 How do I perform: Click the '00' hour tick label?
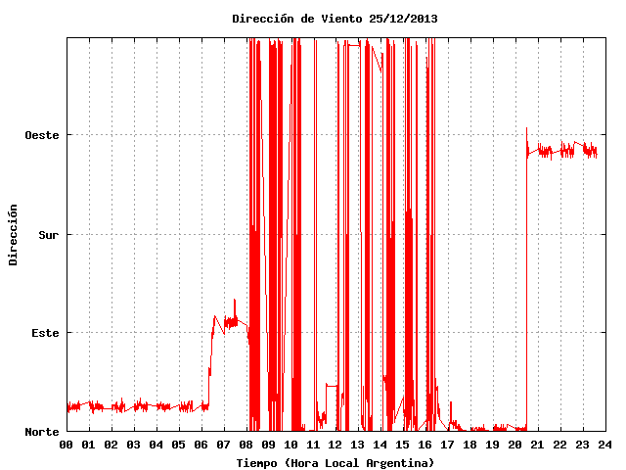pyautogui.click(x=67, y=445)
